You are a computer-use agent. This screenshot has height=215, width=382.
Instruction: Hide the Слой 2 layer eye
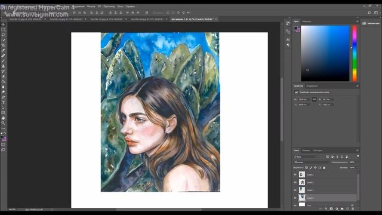[x=295, y=175]
